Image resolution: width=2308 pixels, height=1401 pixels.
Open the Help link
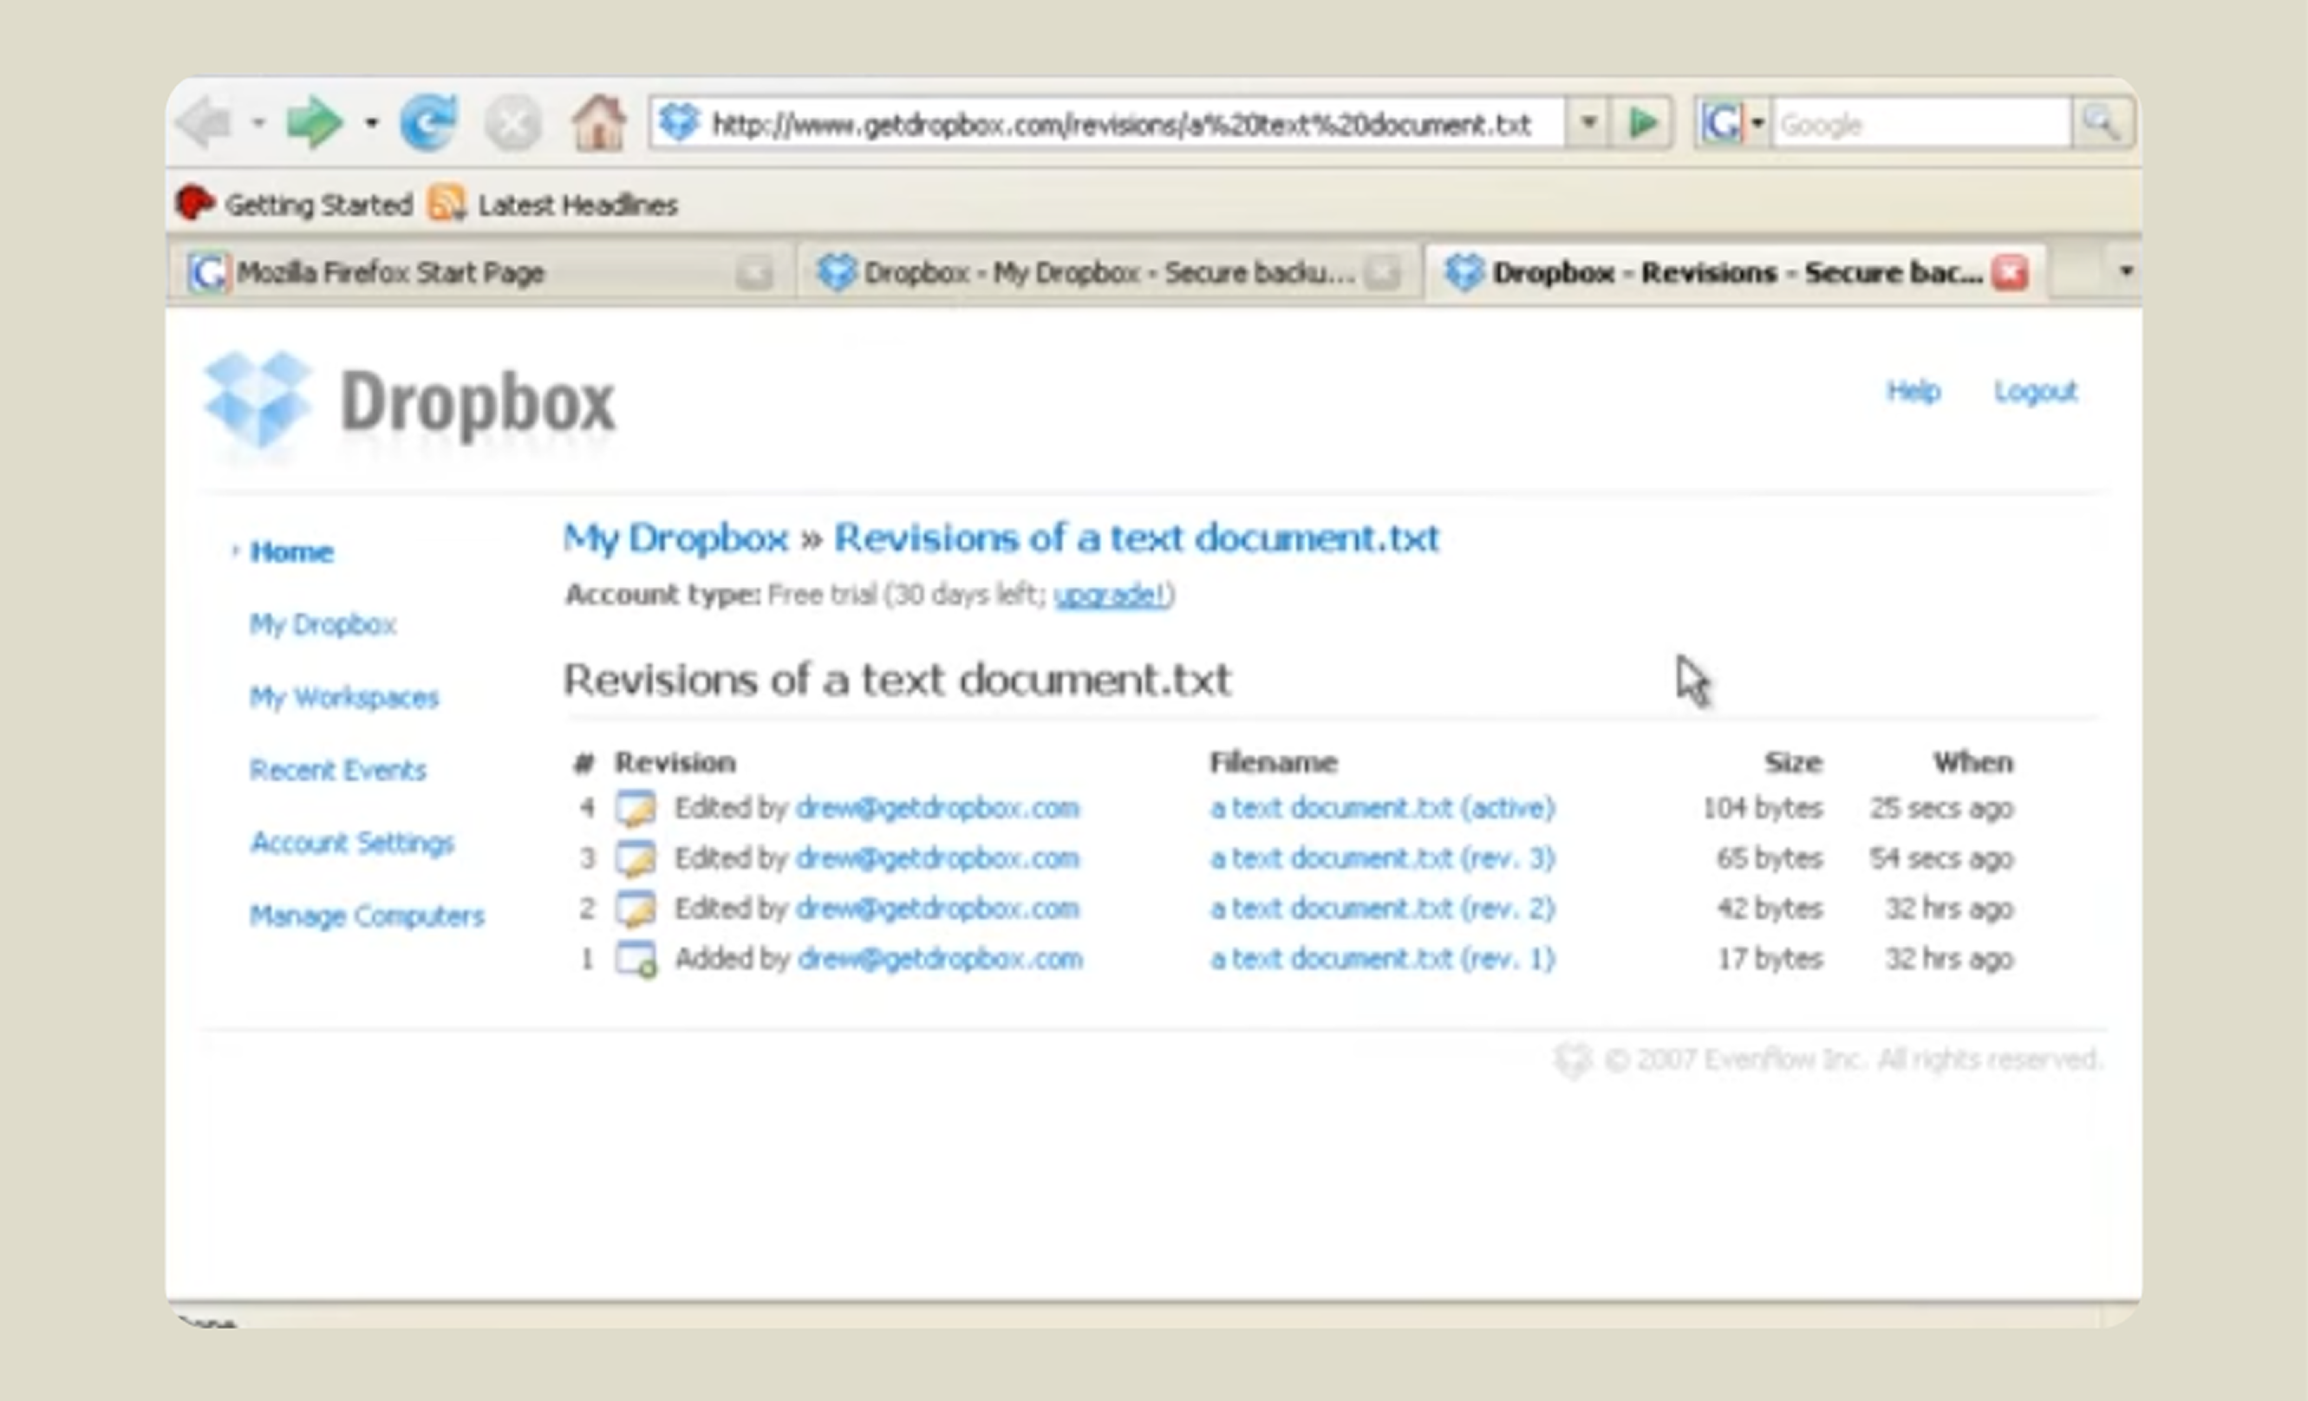click(1913, 390)
